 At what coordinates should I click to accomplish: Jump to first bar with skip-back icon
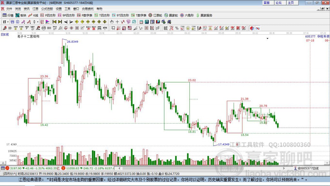[x=54, y=22]
